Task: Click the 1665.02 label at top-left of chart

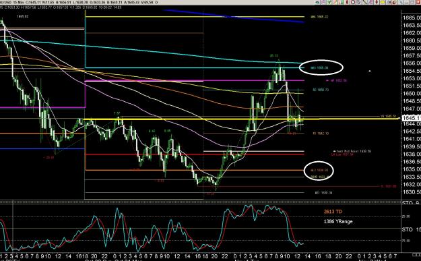Action: [x=22, y=16]
